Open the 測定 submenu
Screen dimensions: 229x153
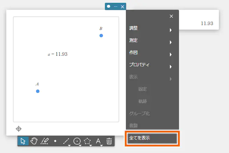pyautogui.click(x=152, y=40)
